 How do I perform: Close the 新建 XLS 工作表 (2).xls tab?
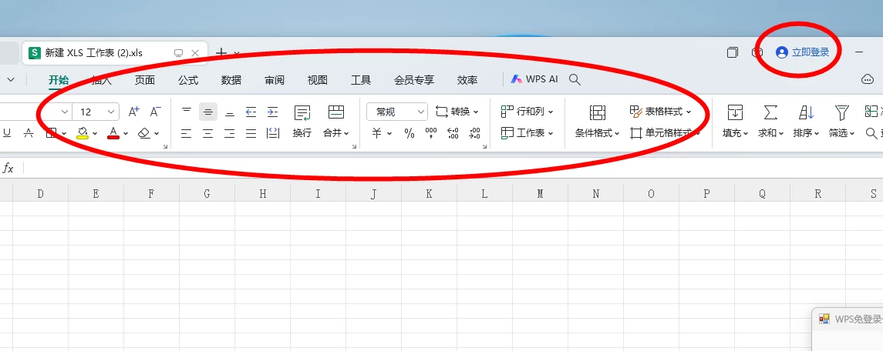(x=195, y=53)
